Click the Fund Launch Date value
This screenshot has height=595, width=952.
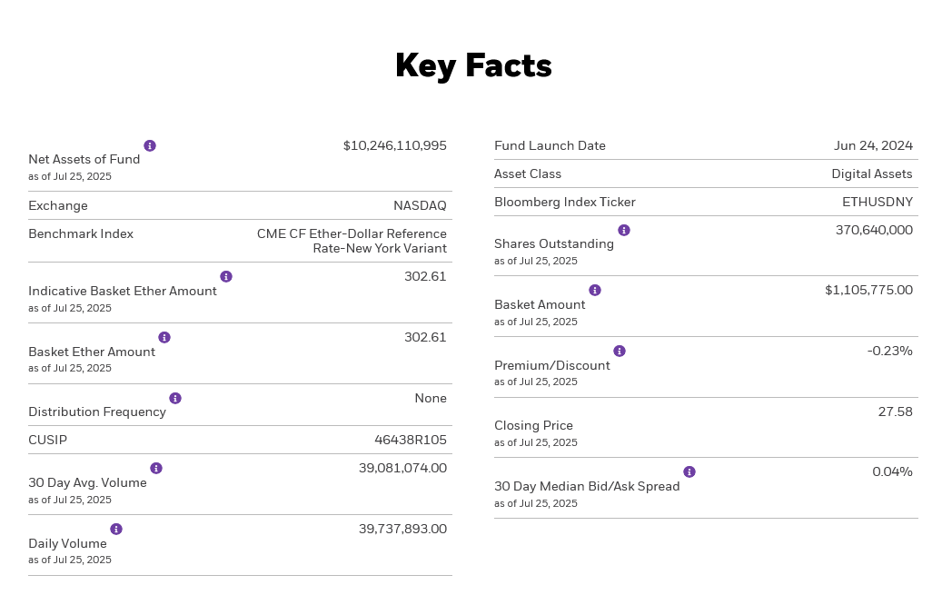(x=873, y=145)
